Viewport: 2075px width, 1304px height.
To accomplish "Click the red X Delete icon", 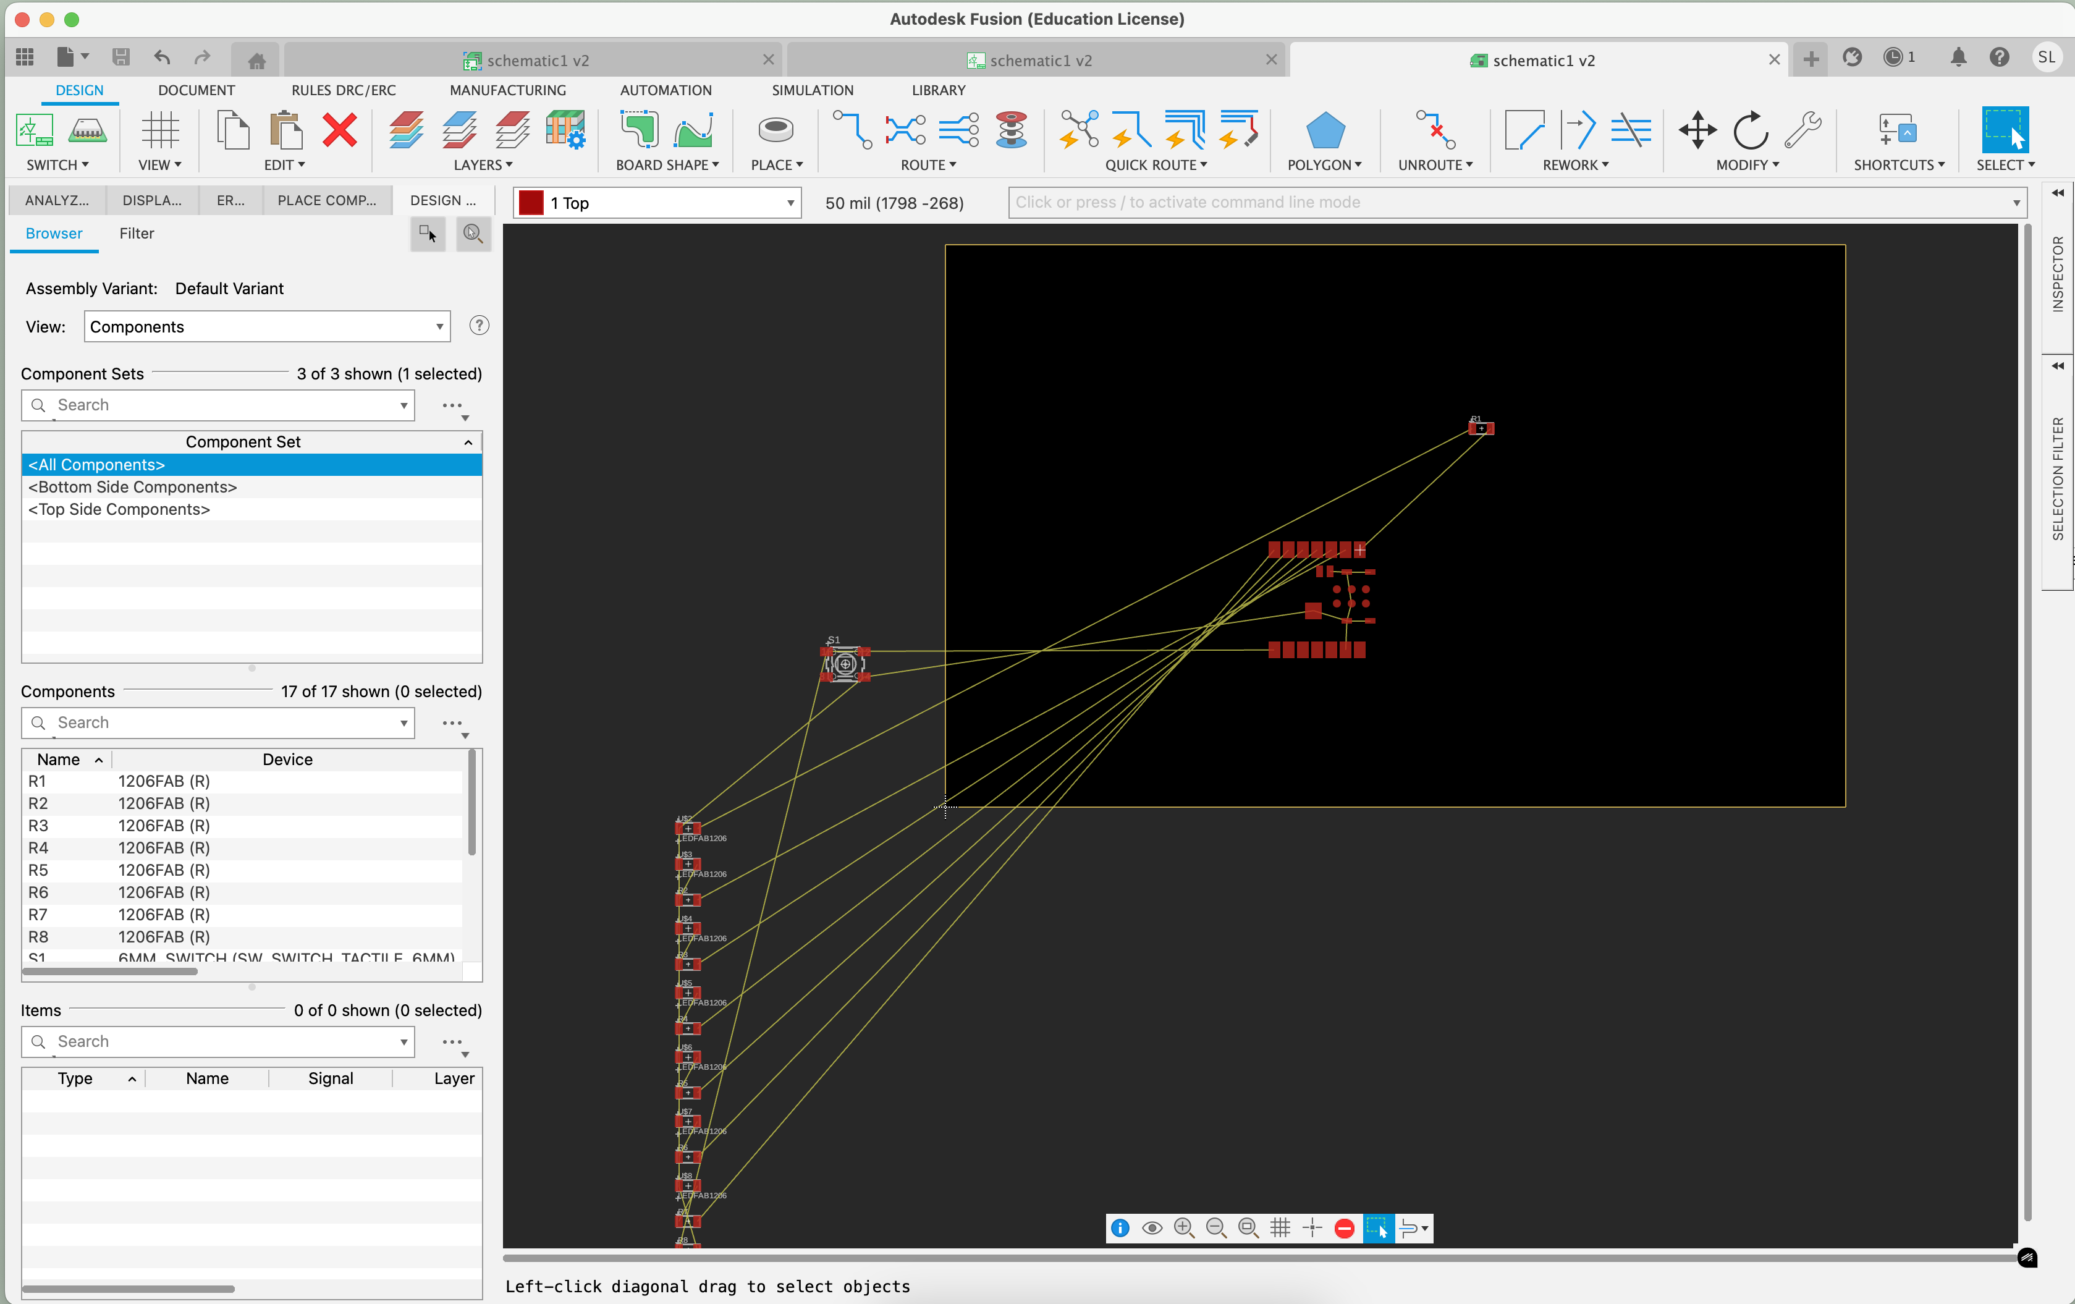I will 339,131.
